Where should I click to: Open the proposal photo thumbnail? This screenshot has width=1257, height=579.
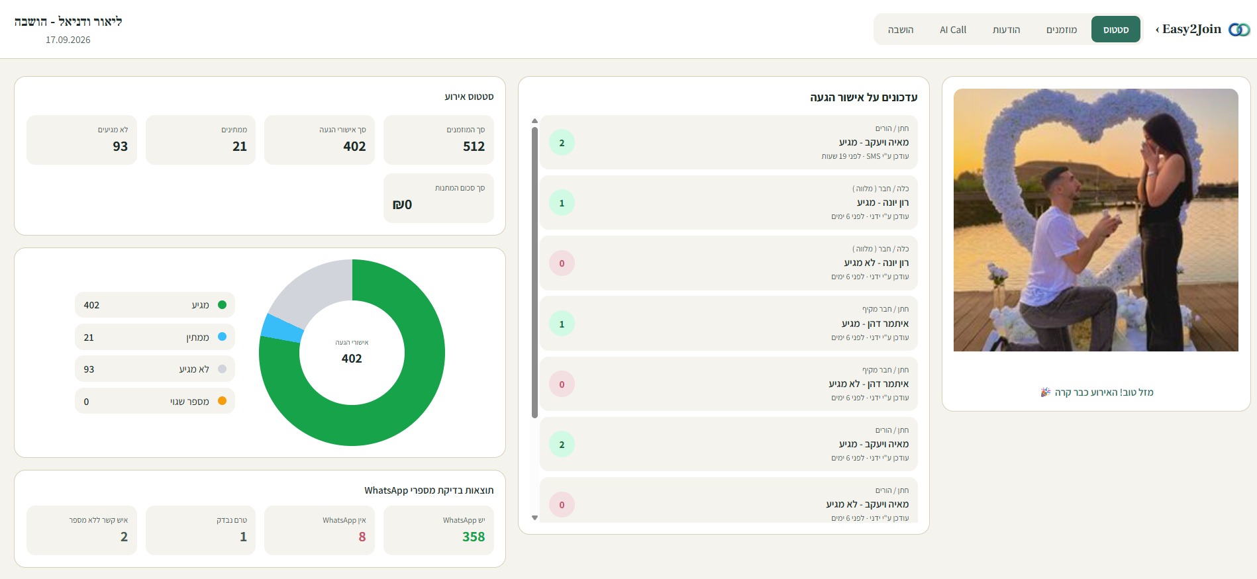click(1096, 220)
